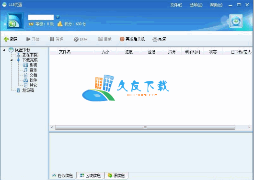Click the 其它 category icon
Screen dimensions: 254x180
click(x=25, y=85)
